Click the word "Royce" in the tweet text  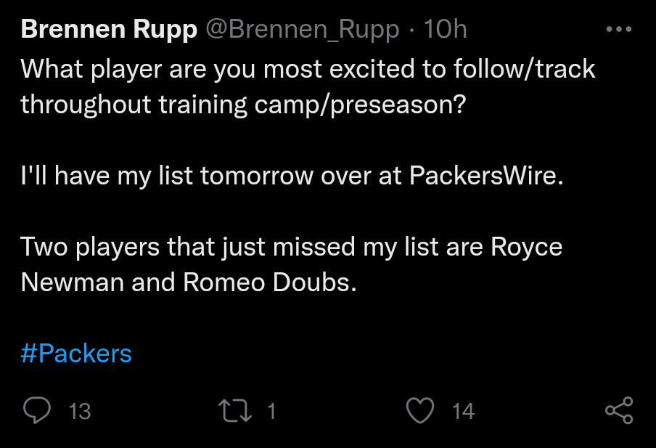[x=527, y=247]
